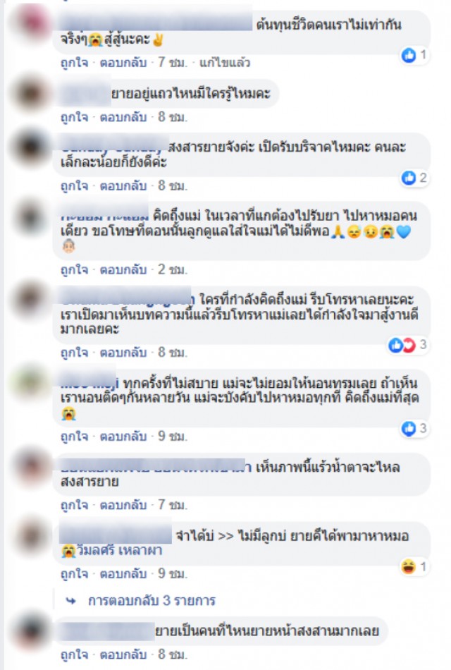Image resolution: width=451 pixels, height=670 pixels.
Task: Click ตอบกลับ under the call-mom comment
Action: (123, 353)
